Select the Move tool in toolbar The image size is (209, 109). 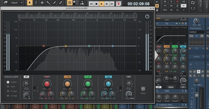(42, 3)
